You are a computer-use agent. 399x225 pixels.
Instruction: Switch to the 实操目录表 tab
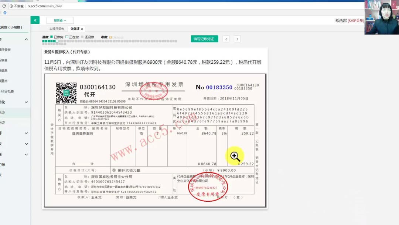[56, 28]
